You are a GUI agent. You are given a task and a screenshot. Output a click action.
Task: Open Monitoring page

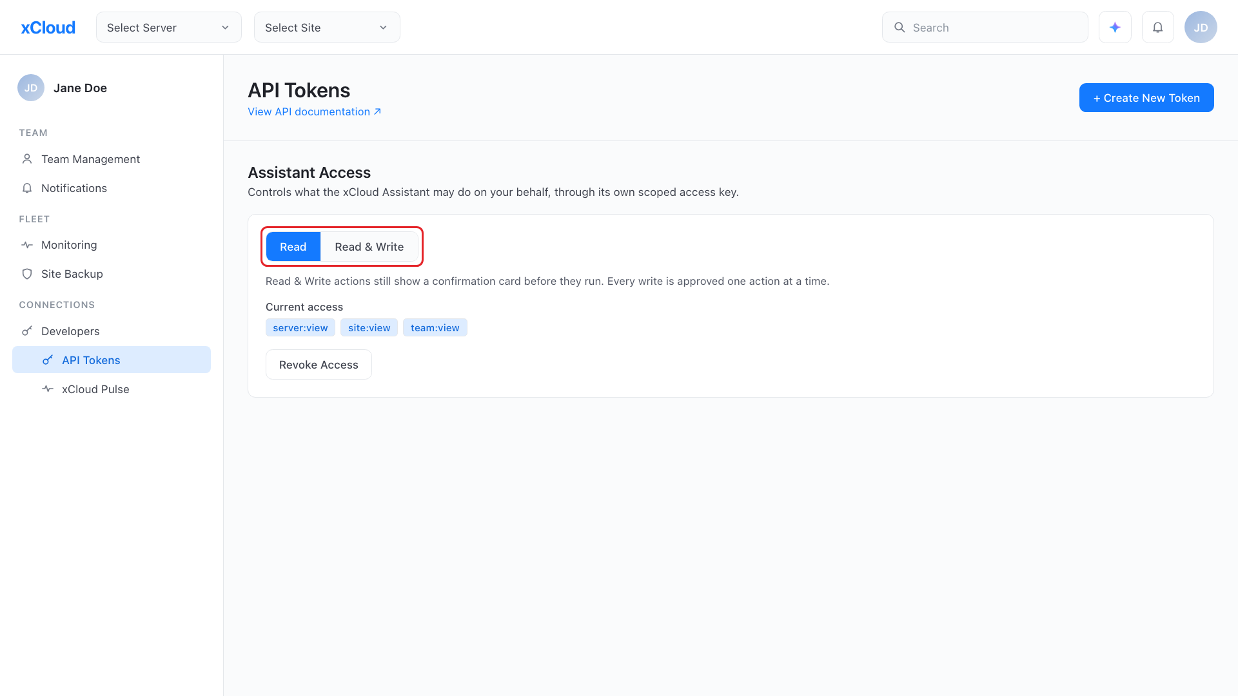pyautogui.click(x=112, y=245)
